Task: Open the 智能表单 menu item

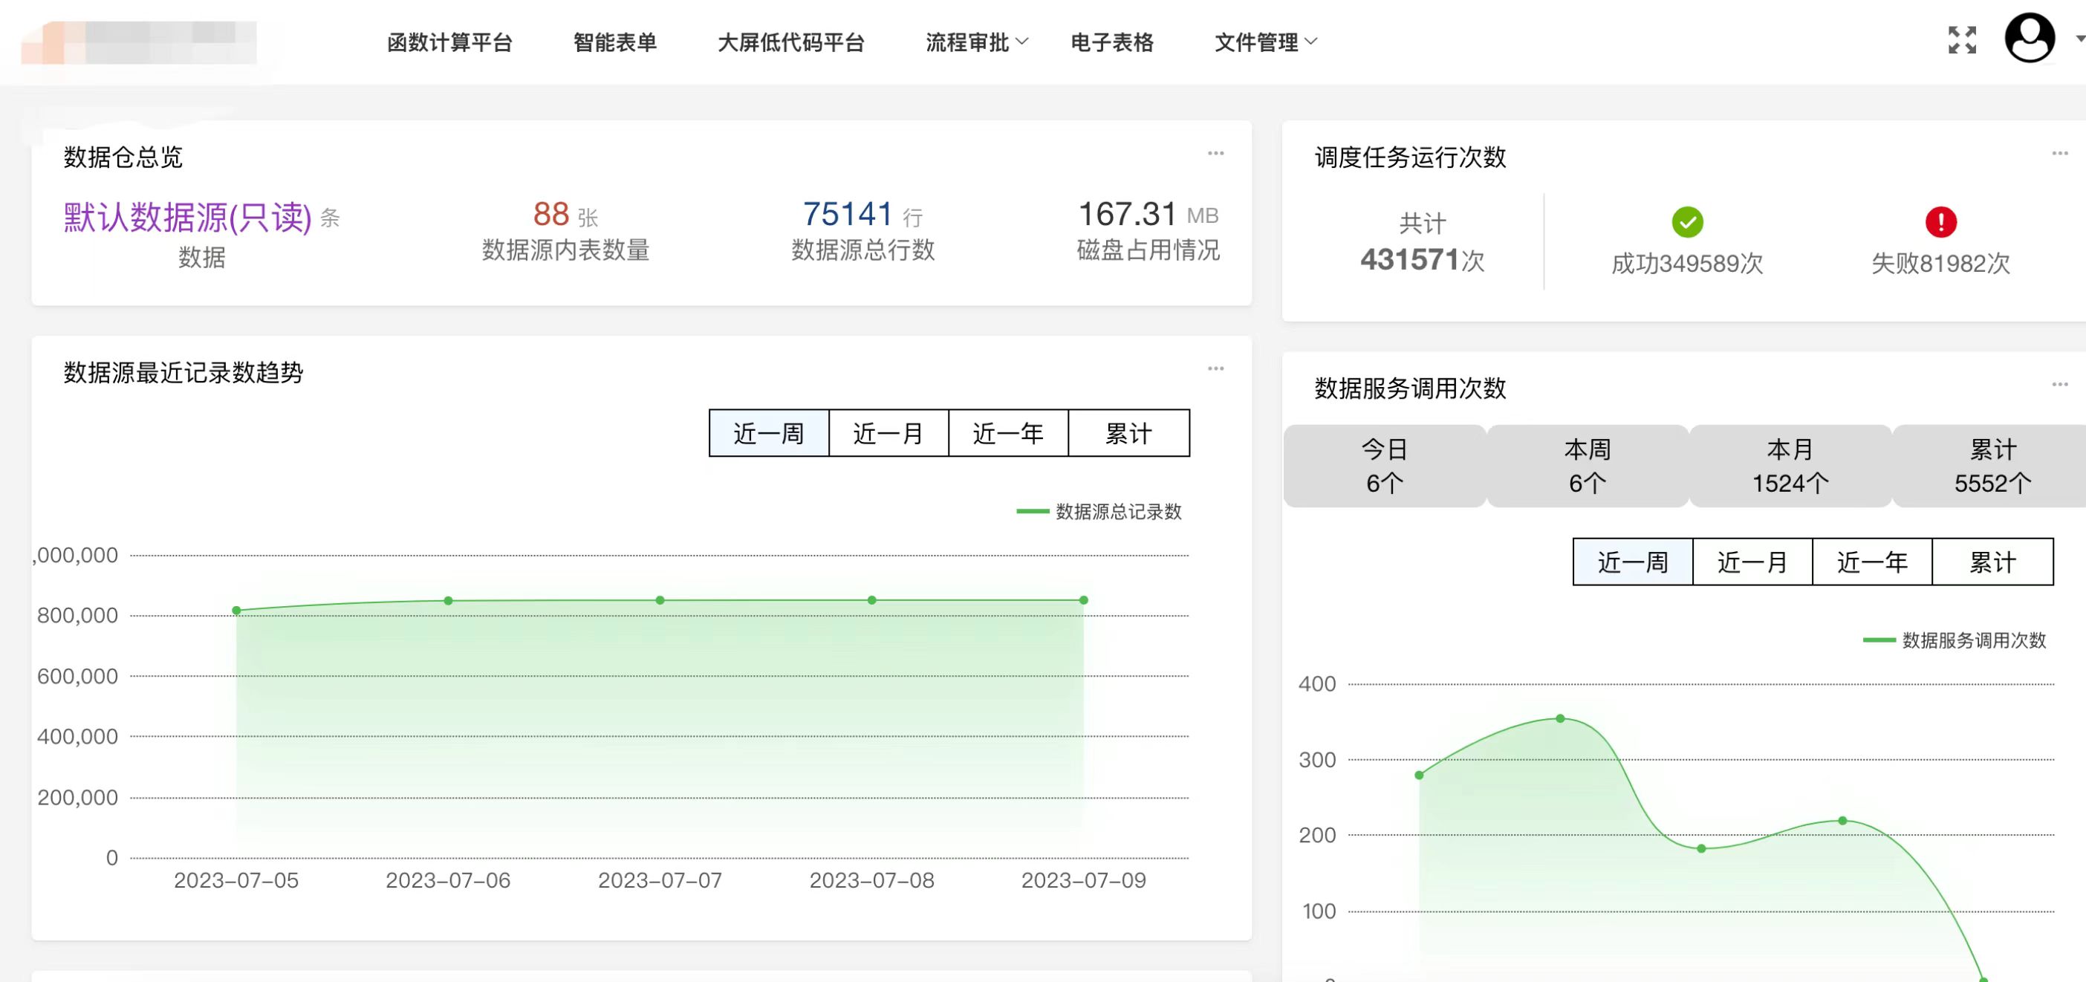Action: (x=614, y=42)
